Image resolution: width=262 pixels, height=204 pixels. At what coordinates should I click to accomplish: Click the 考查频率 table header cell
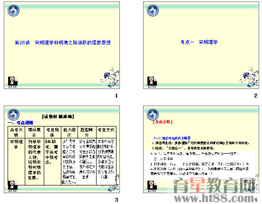coord(52,132)
